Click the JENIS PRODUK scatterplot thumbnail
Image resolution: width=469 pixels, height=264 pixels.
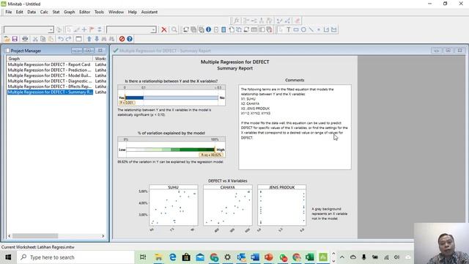[x=281, y=205]
